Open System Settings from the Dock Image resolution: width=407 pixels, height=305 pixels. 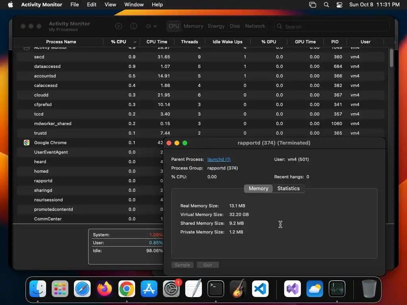pos(171,289)
